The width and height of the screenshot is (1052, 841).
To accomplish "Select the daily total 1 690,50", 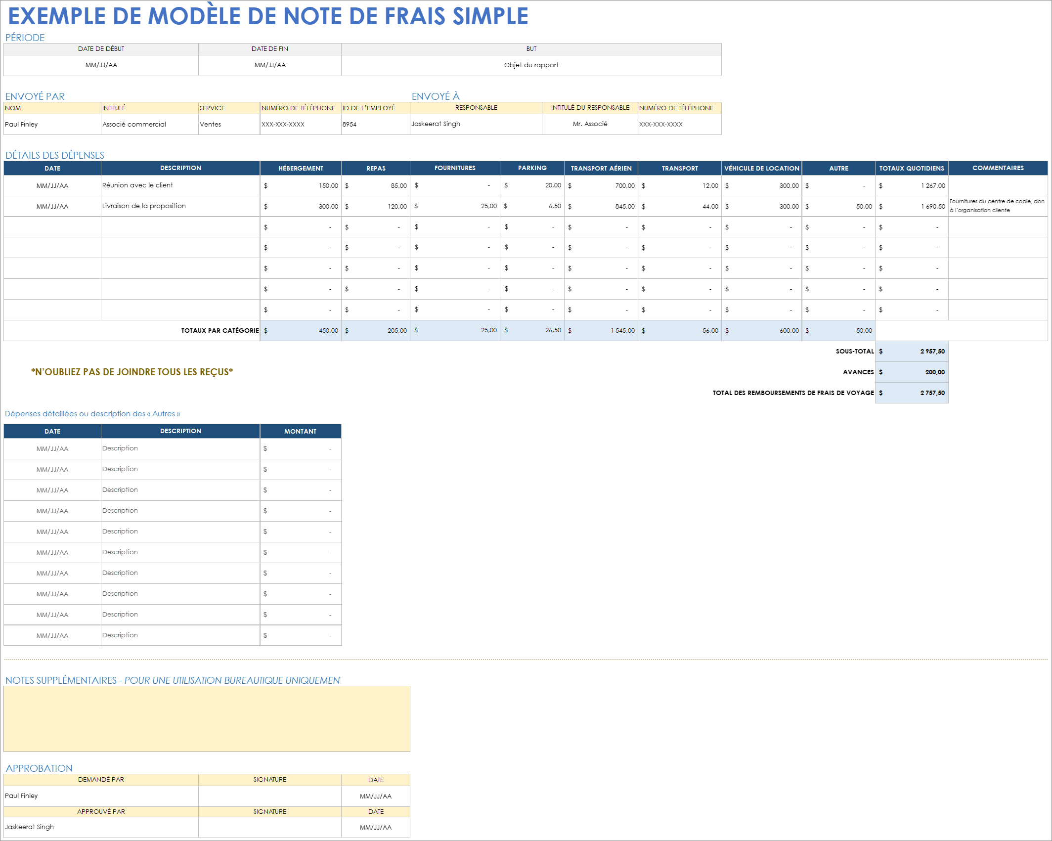I will pos(912,206).
